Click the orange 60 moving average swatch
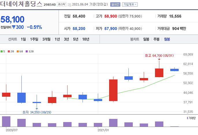The height and width of the screenshot is (135, 198). pos(18,51)
